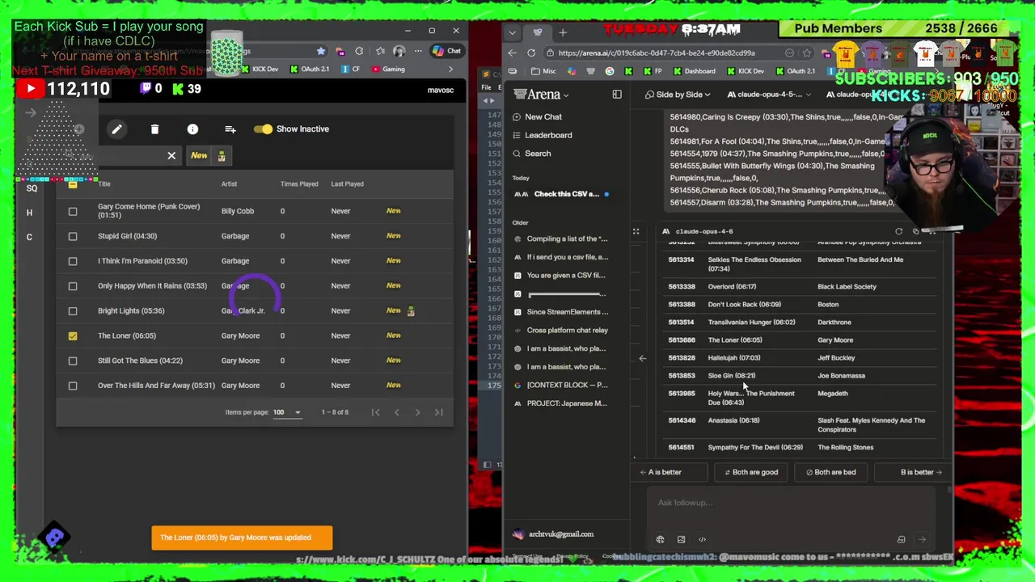Open the claude-opus-4-5 model dropdown
The image size is (1035, 582).
point(769,95)
